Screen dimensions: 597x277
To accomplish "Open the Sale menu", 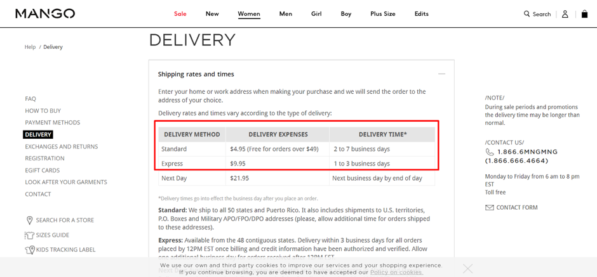I will [x=180, y=14].
